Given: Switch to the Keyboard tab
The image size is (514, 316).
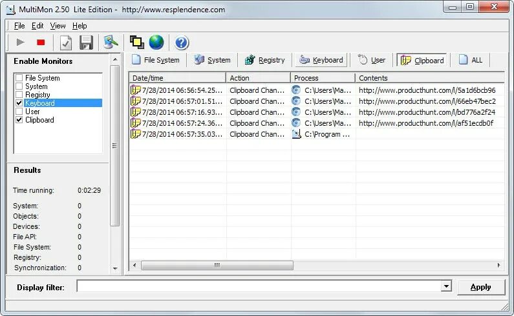Looking at the screenshot, I should (321, 60).
